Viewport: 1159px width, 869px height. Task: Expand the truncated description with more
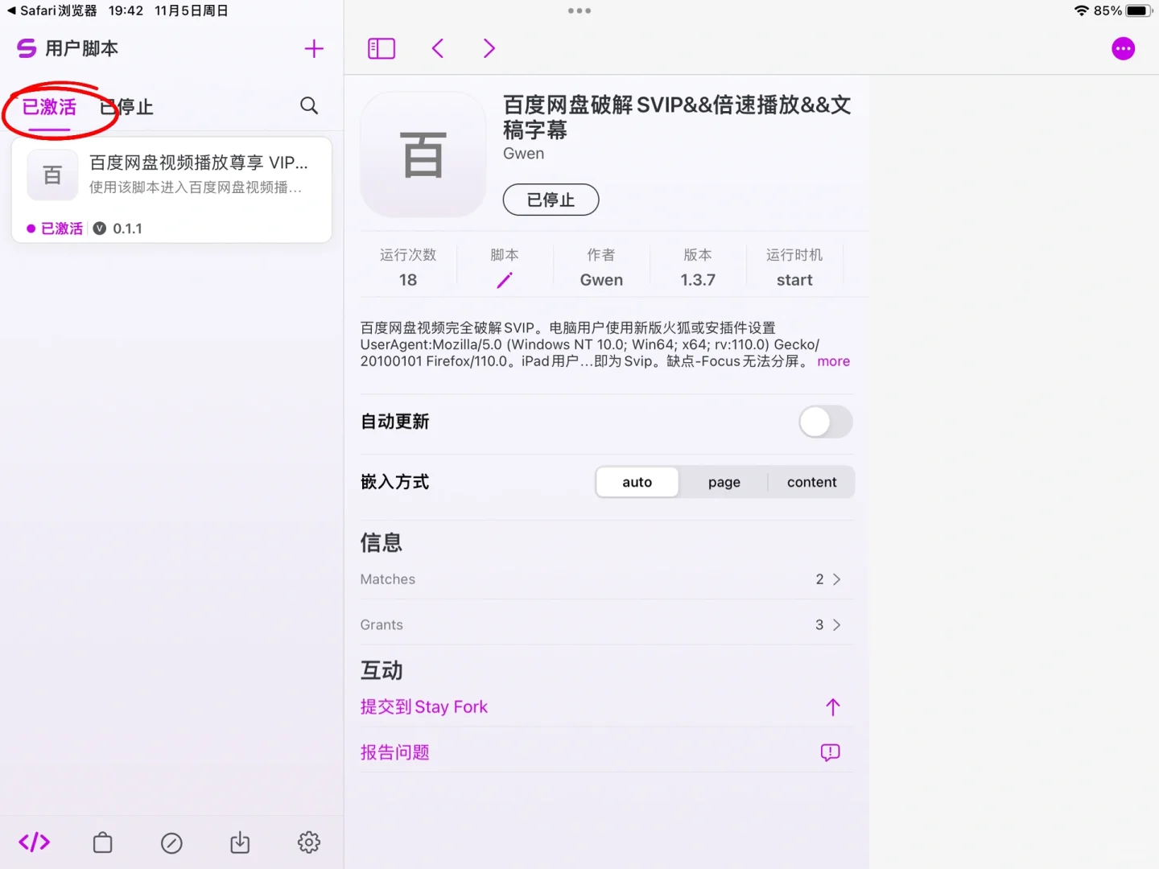pos(833,361)
